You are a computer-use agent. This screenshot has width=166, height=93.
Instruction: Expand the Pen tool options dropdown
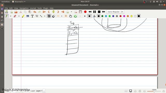11,16
